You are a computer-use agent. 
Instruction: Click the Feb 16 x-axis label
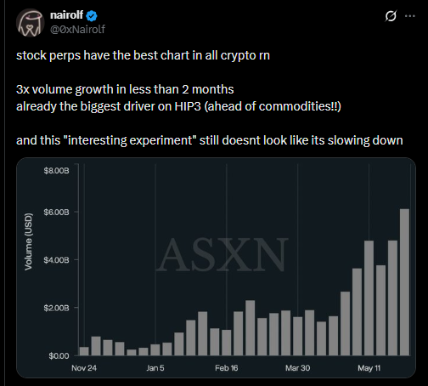(x=227, y=368)
